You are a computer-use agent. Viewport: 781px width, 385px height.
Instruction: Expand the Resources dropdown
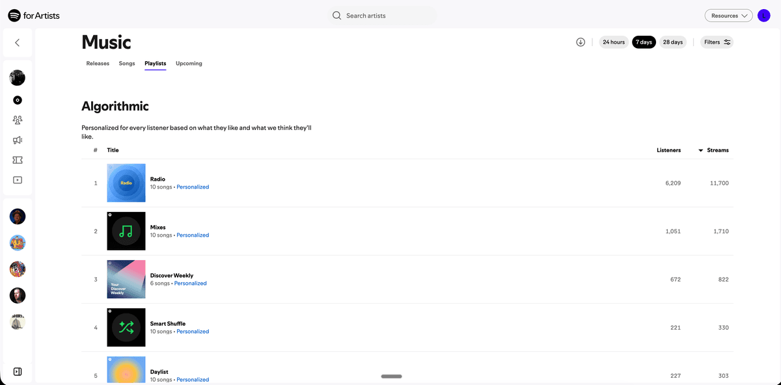(728, 16)
